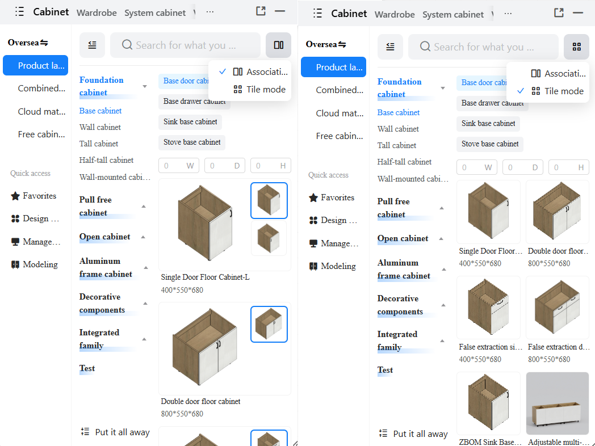This screenshot has width=595, height=446.
Task: Click Put it all away in right panel
Action: pos(413,434)
